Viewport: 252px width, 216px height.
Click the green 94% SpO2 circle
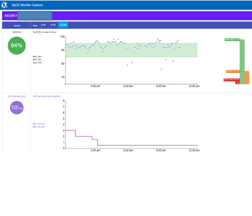[17, 45]
